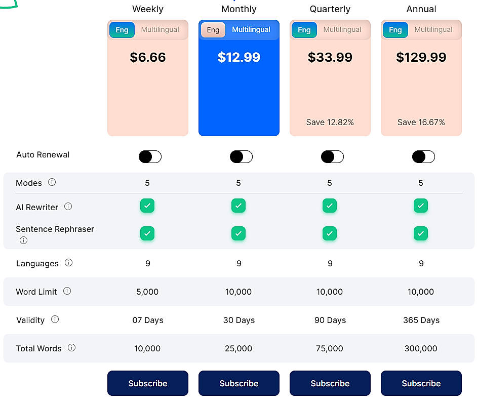The image size is (477, 404).
Task: Select Multilingual for the Quarterly plan
Action: (x=342, y=30)
